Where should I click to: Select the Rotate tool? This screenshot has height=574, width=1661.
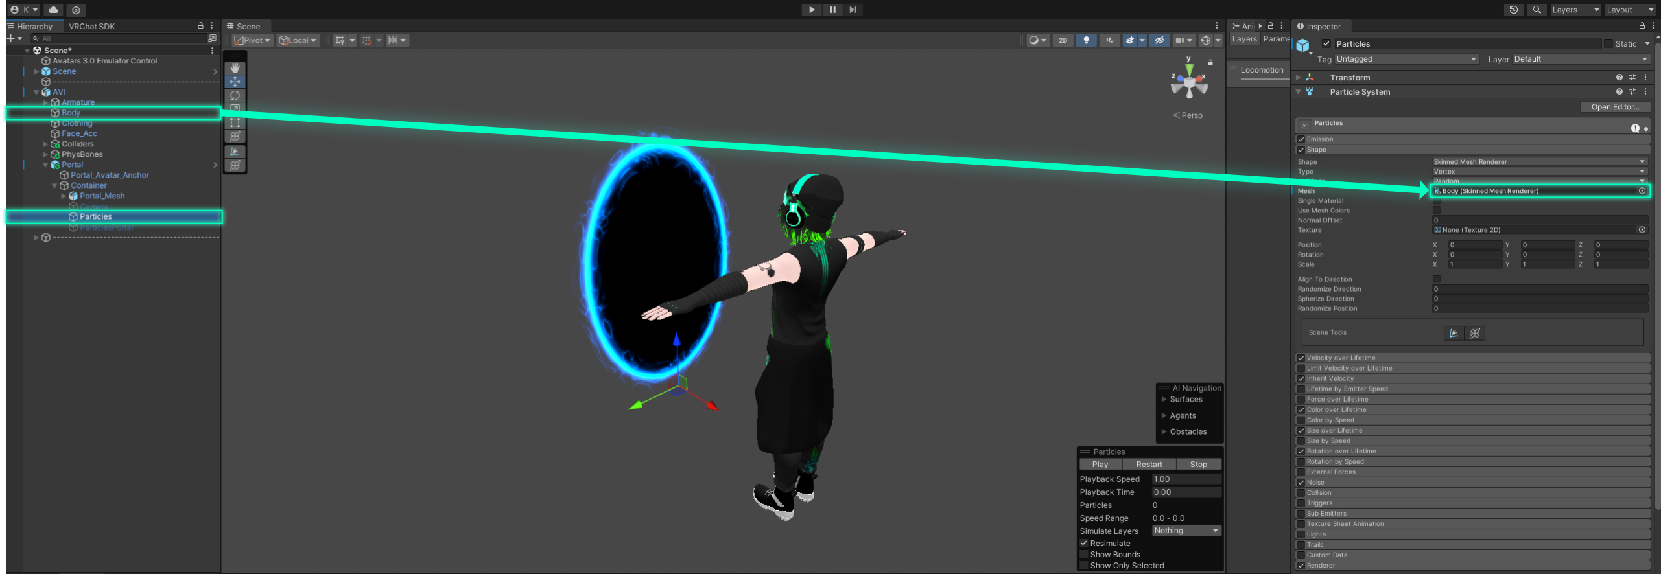point(235,95)
